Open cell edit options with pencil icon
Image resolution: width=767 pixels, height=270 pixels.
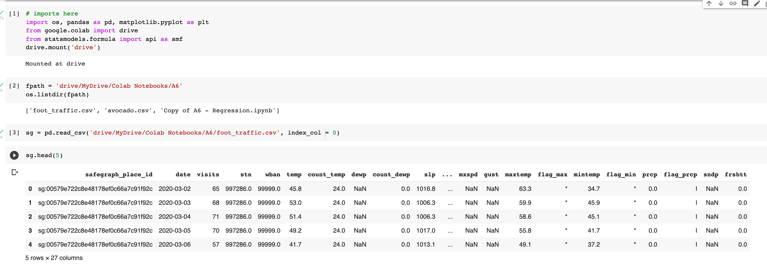point(757,4)
